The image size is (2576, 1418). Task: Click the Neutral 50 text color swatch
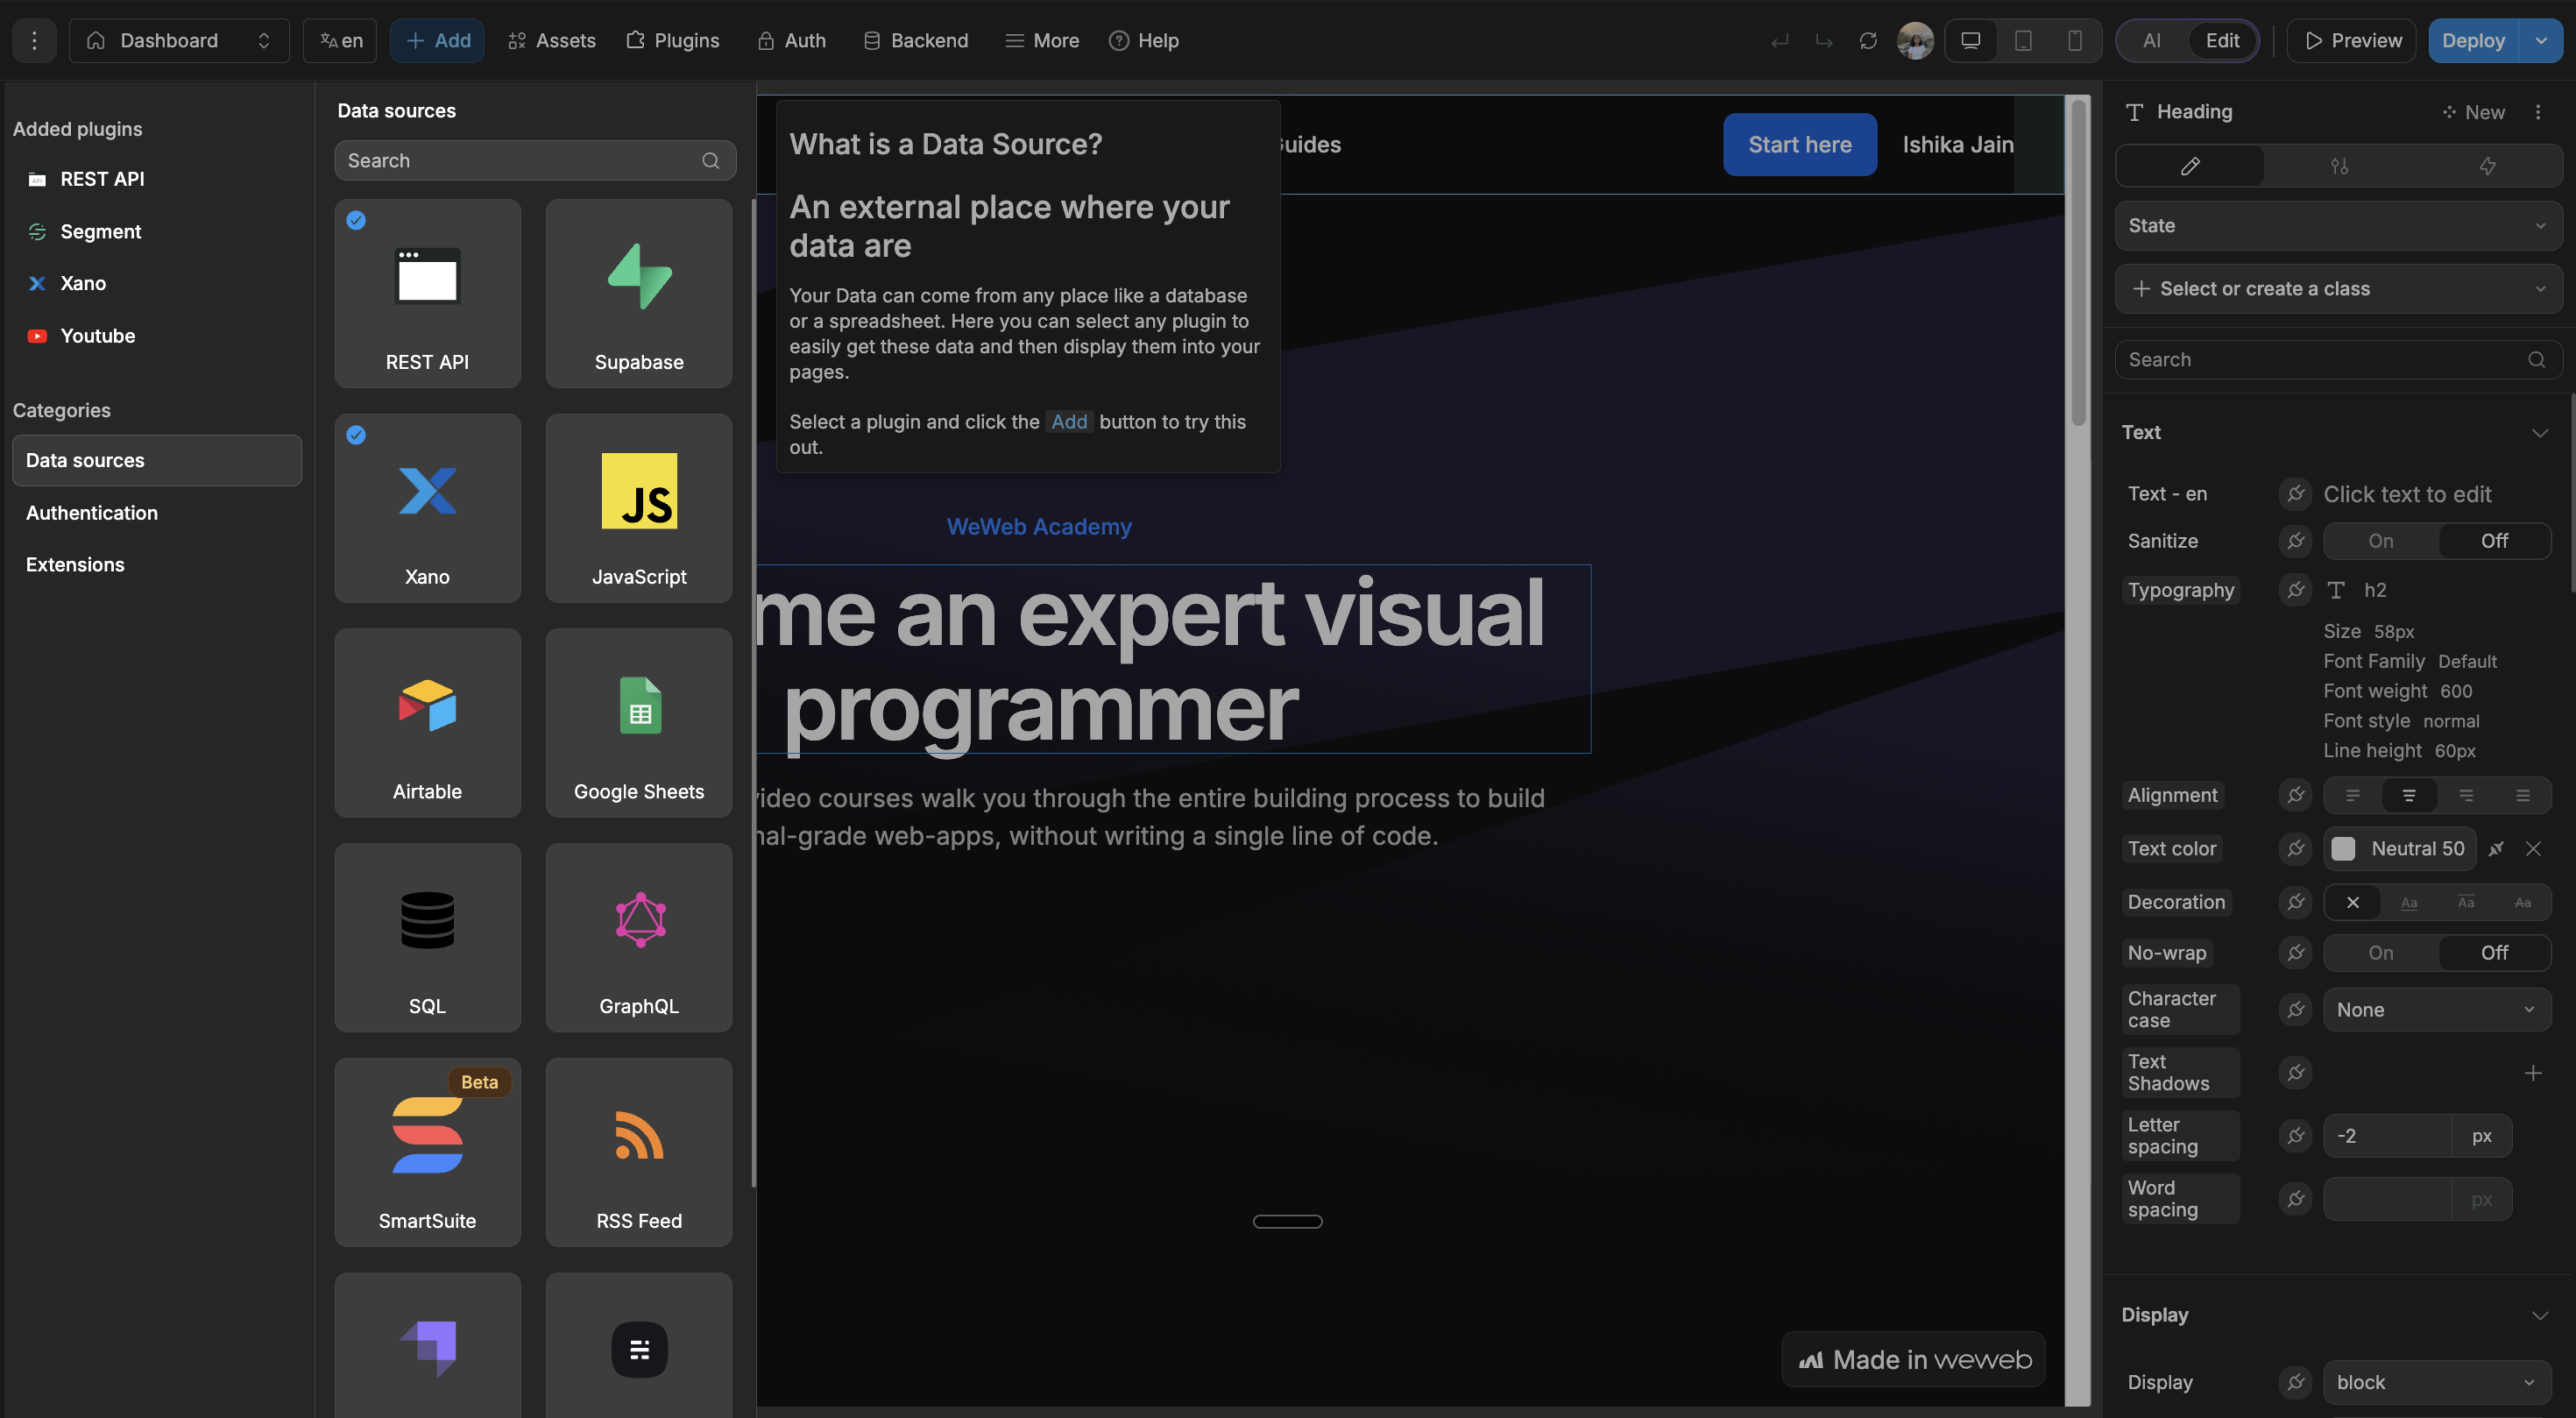click(x=2400, y=848)
